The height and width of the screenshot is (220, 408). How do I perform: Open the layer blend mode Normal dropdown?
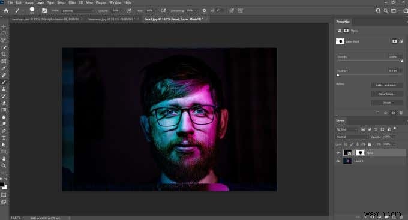pos(352,137)
